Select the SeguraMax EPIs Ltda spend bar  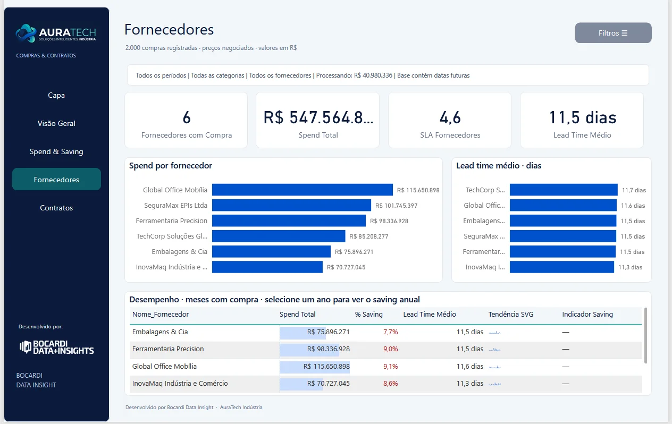[x=291, y=205]
